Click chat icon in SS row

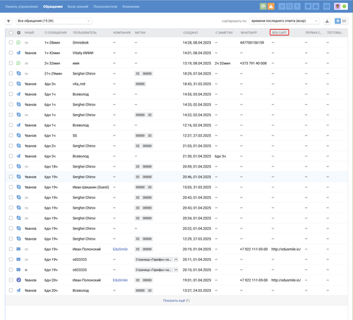18,135
